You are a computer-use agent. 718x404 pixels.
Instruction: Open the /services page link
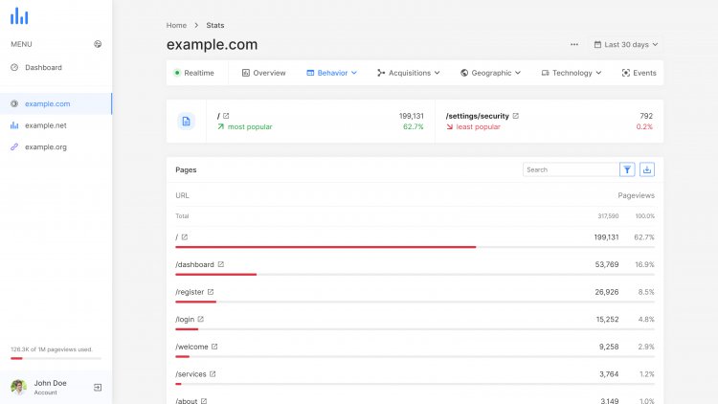point(191,374)
